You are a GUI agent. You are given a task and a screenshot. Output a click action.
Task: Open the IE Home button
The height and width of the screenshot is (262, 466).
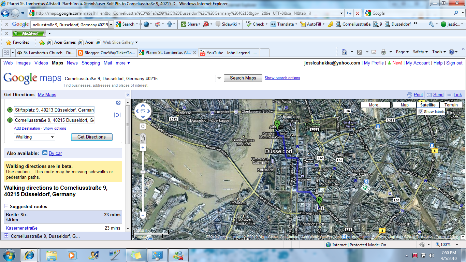tap(345, 52)
